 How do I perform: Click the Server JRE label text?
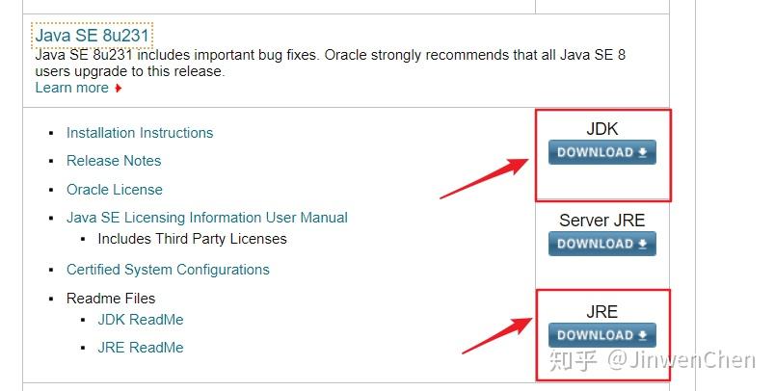click(601, 221)
